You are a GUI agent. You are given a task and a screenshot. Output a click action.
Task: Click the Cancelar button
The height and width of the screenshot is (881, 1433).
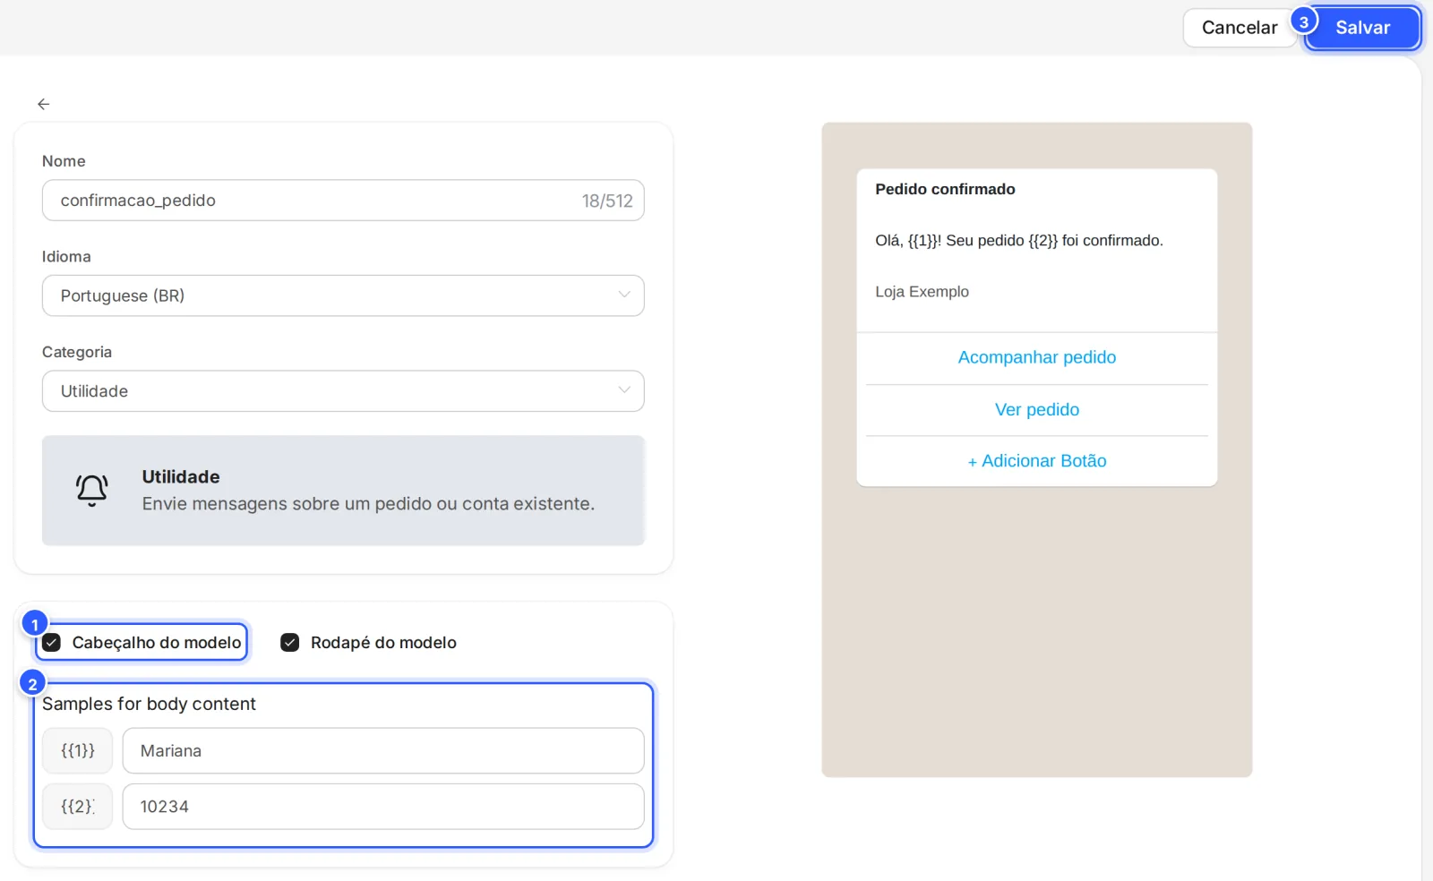pos(1240,28)
